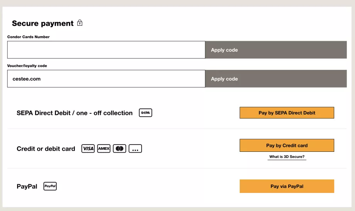Apply code for Condor Cards Number
355x211 pixels.
pos(276,50)
